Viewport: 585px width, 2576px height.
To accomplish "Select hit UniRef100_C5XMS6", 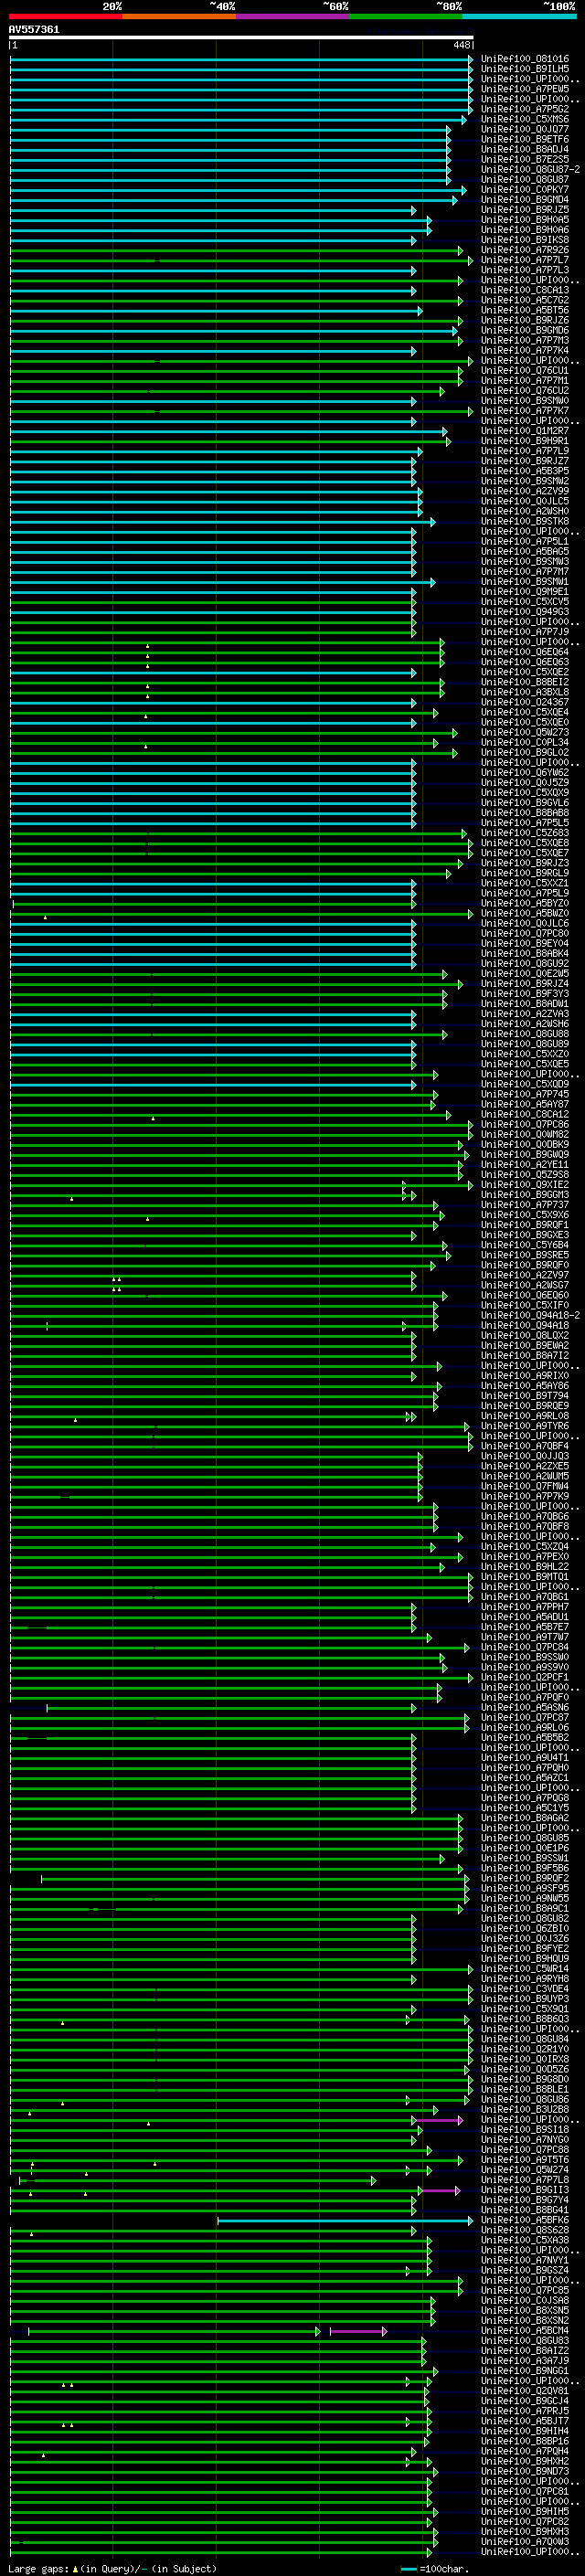I will 525,119.
